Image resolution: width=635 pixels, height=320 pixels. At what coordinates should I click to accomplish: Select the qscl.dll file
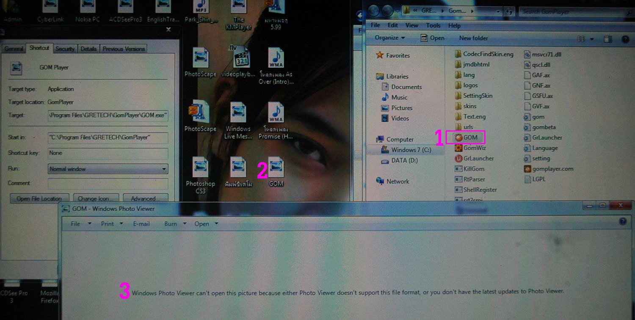537,65
